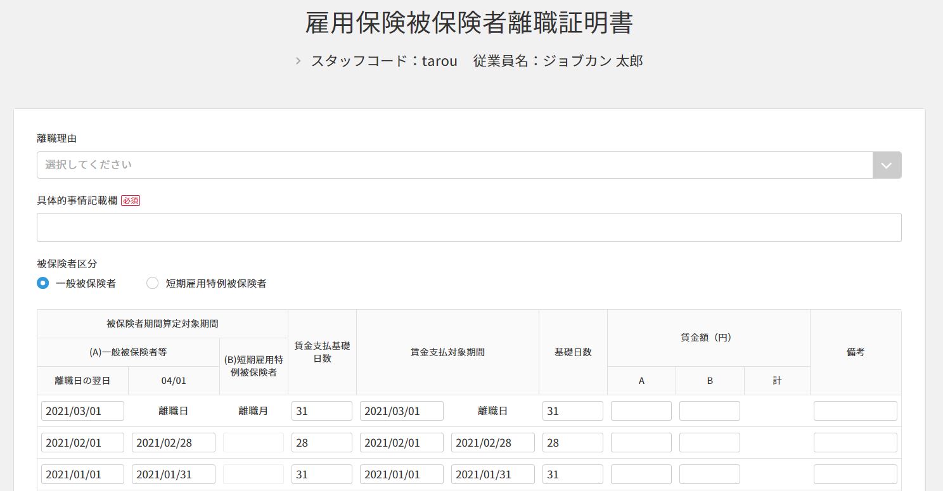The image size is (943, 491).
Task: Click third-row 賃金支払対象期間 end 2021/01/31 field
Action: click(493, 475)
